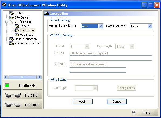This screenshot has height=118, width=161.
Task: Click the Version Information tree icon
Action: 12,43
